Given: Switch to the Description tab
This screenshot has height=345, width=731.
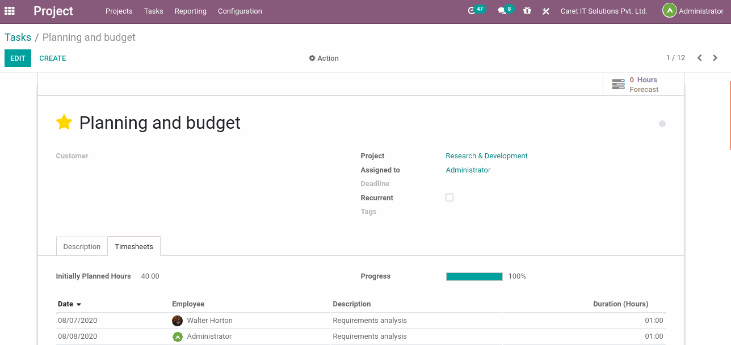Looking at the screenshot, I should [81, 246].
